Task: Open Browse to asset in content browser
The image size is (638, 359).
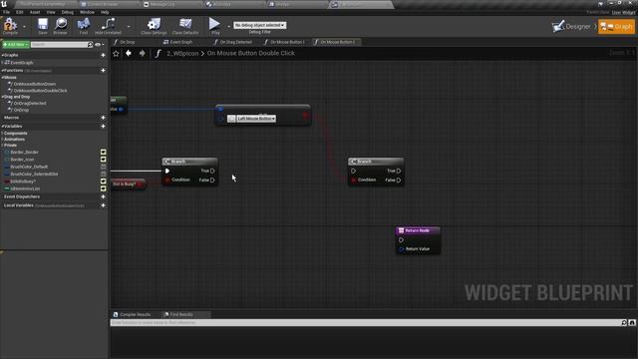Action: point(61,25)
